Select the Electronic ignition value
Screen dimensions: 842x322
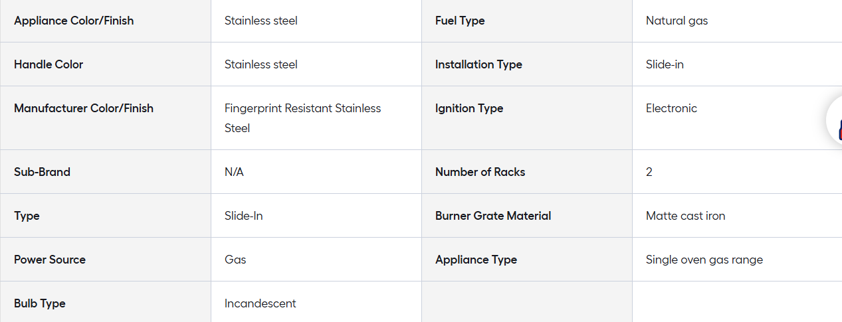671,108
